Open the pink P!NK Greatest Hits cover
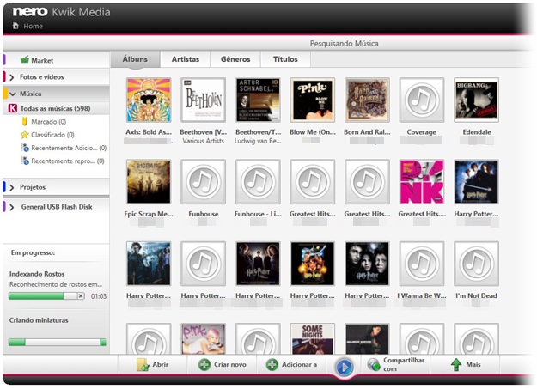 pyautogui.click(x=422, y=181)
